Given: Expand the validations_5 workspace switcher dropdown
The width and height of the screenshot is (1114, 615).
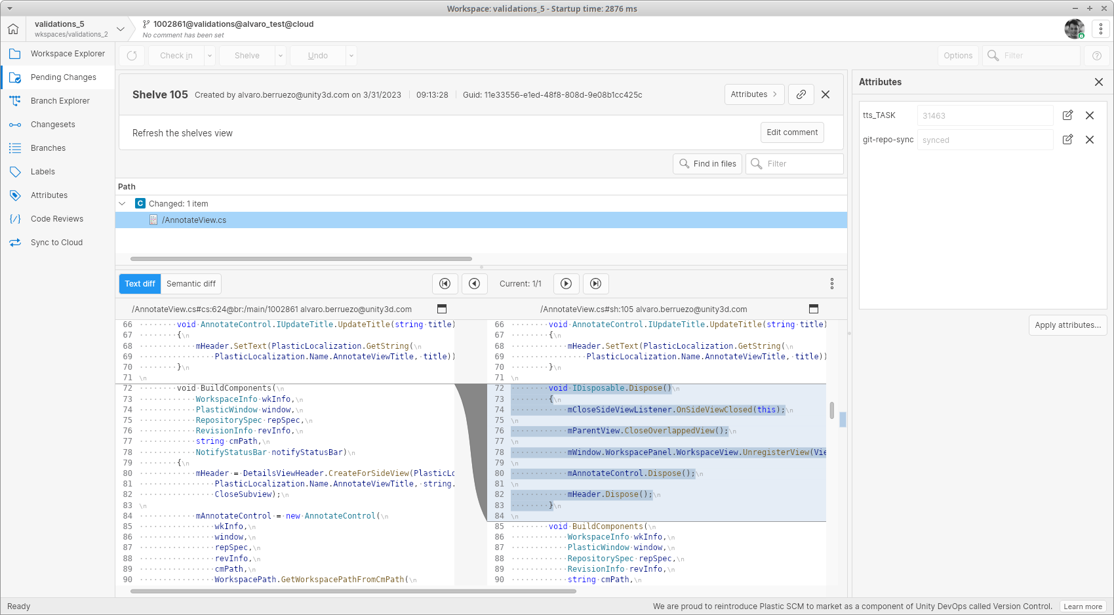Looking at the screenshot, I should 121,29.
